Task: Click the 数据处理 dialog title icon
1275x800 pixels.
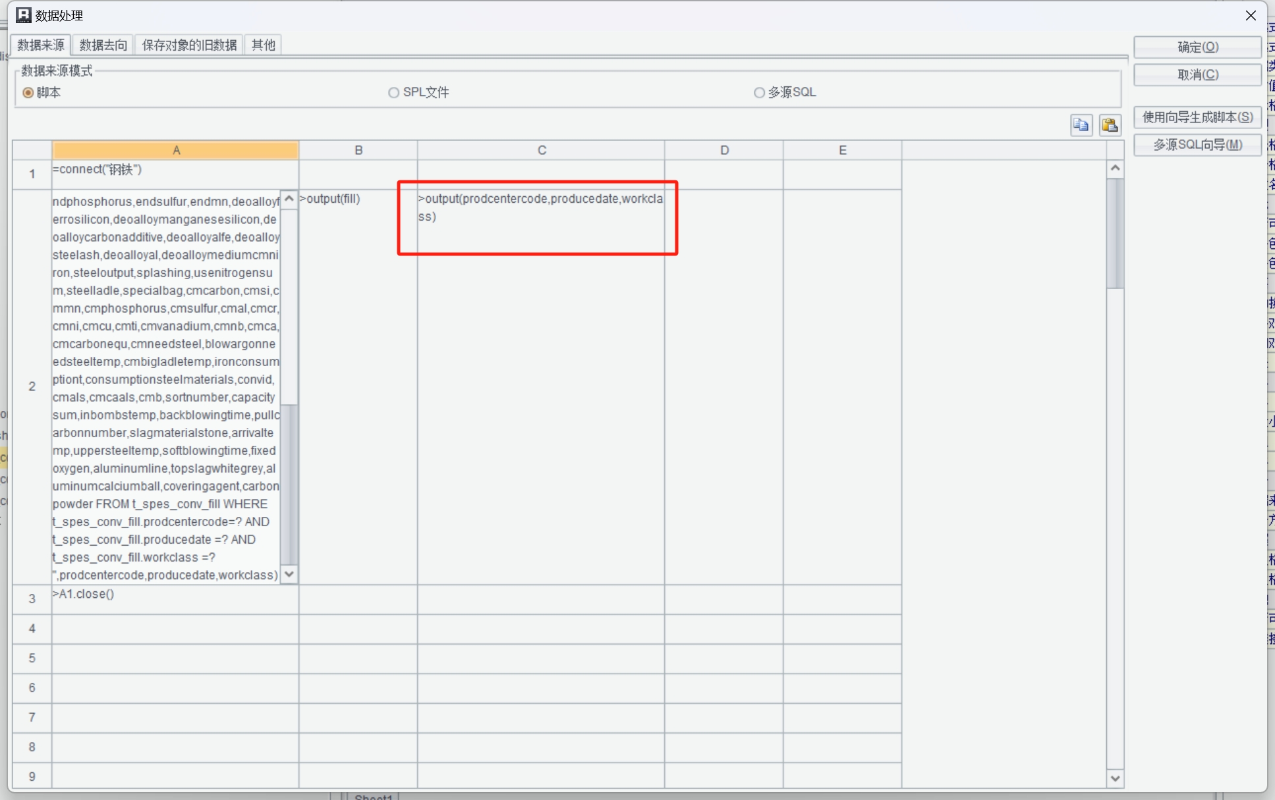Action: click(23, 14)
